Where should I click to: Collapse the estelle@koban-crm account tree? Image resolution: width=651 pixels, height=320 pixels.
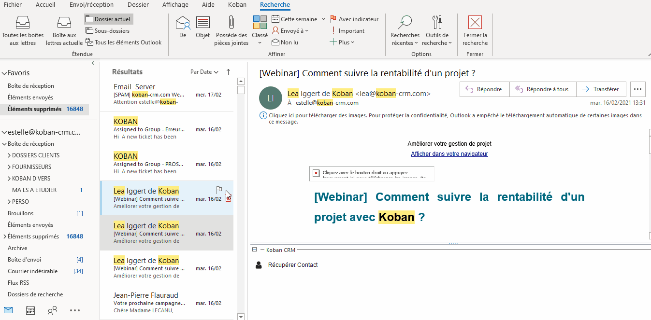(4, 132)
